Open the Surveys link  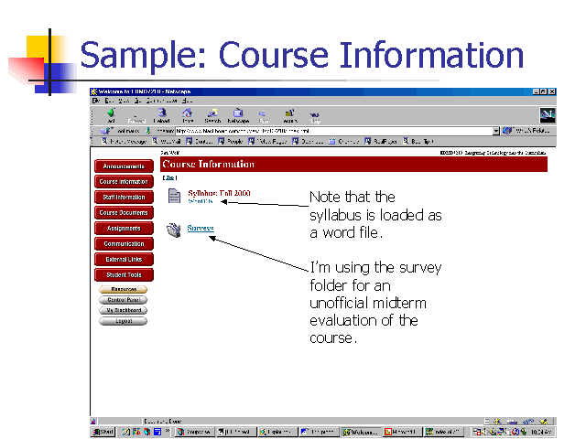pyautogui.click(x=201, y=228)
